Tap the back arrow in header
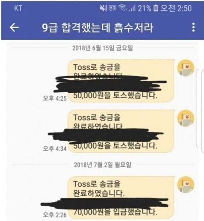 [x=14, y=27]
